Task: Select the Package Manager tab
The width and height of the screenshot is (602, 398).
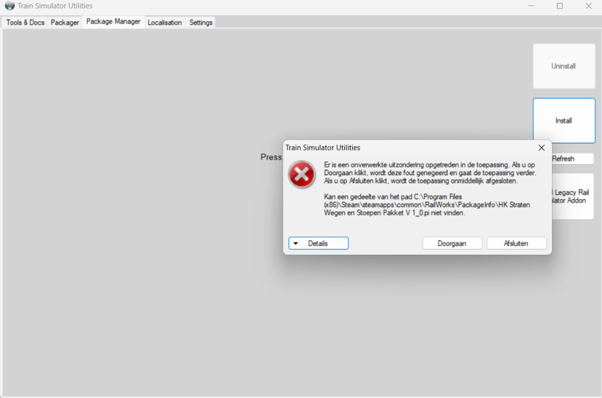Action: coord(113,22)
